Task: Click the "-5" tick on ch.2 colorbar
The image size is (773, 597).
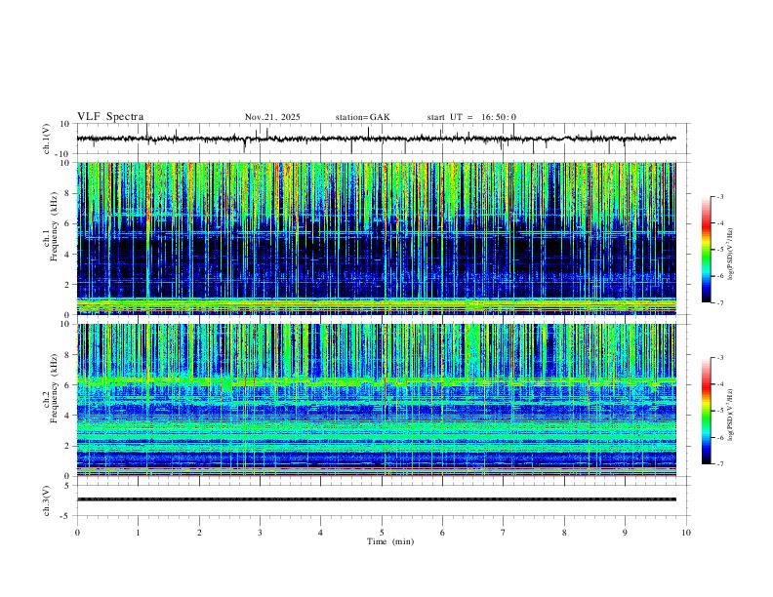Action: [720, 411]
